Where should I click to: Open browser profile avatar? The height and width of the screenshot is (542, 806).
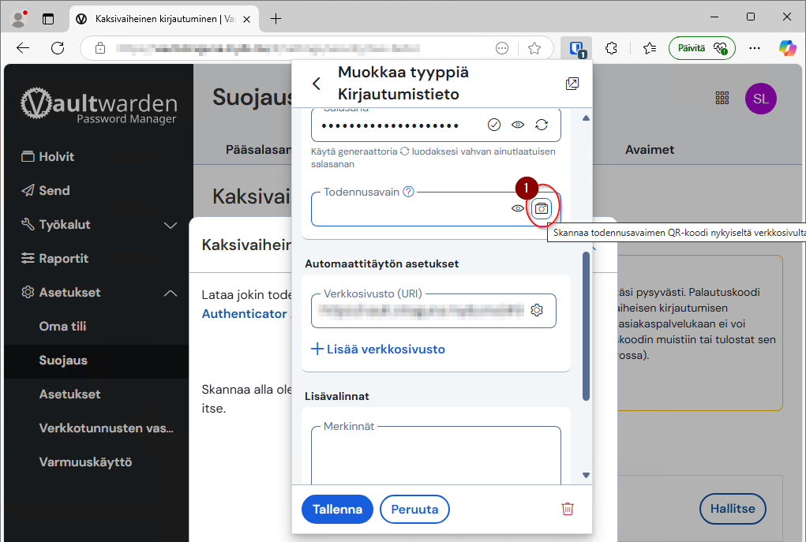[19, 18]
